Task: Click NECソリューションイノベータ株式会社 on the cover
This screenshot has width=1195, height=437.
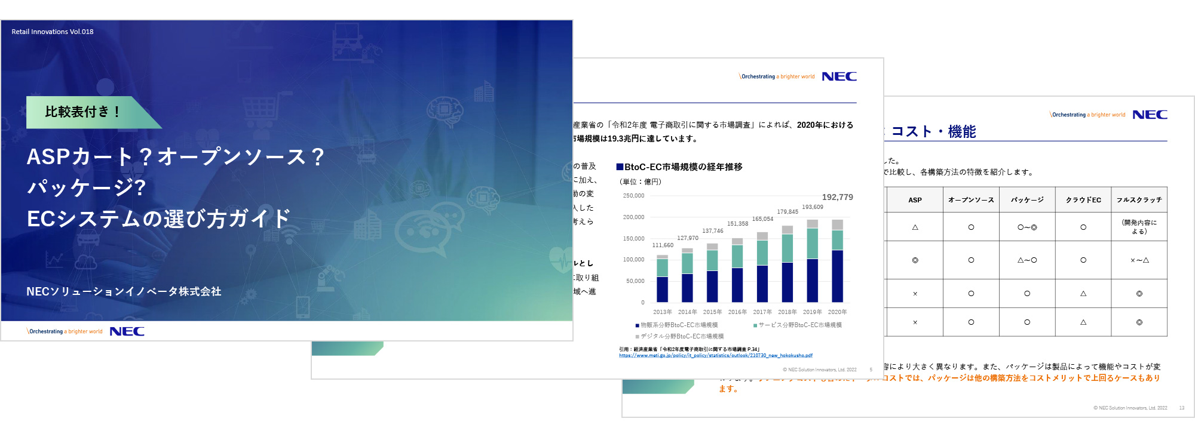Action: pyautogui.click(x=124, y=291)
